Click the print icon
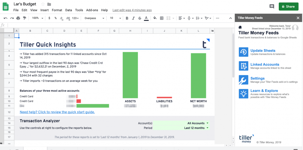This screenshot has height=150, width=303. click(x=18, y=18)
